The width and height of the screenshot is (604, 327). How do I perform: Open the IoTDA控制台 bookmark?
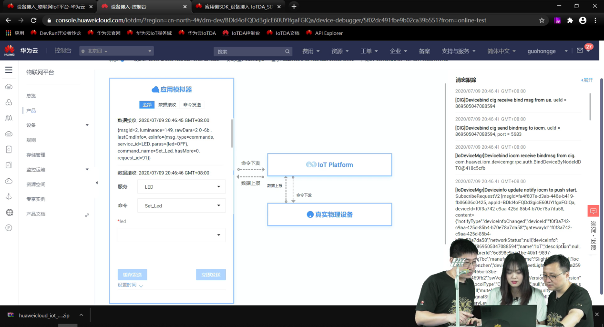pyautogui.click(x=241, y=33)
